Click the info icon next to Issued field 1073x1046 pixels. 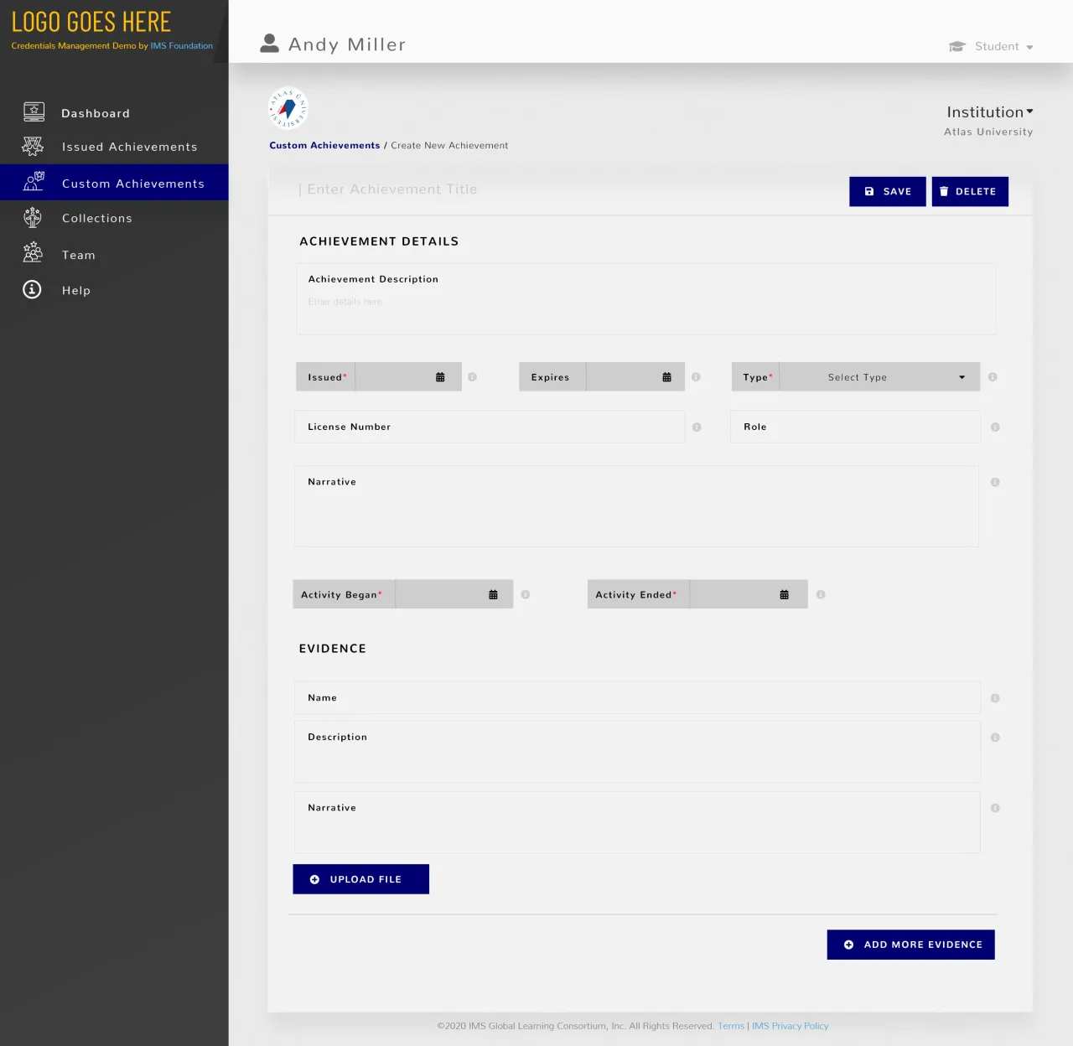[472, 377]
